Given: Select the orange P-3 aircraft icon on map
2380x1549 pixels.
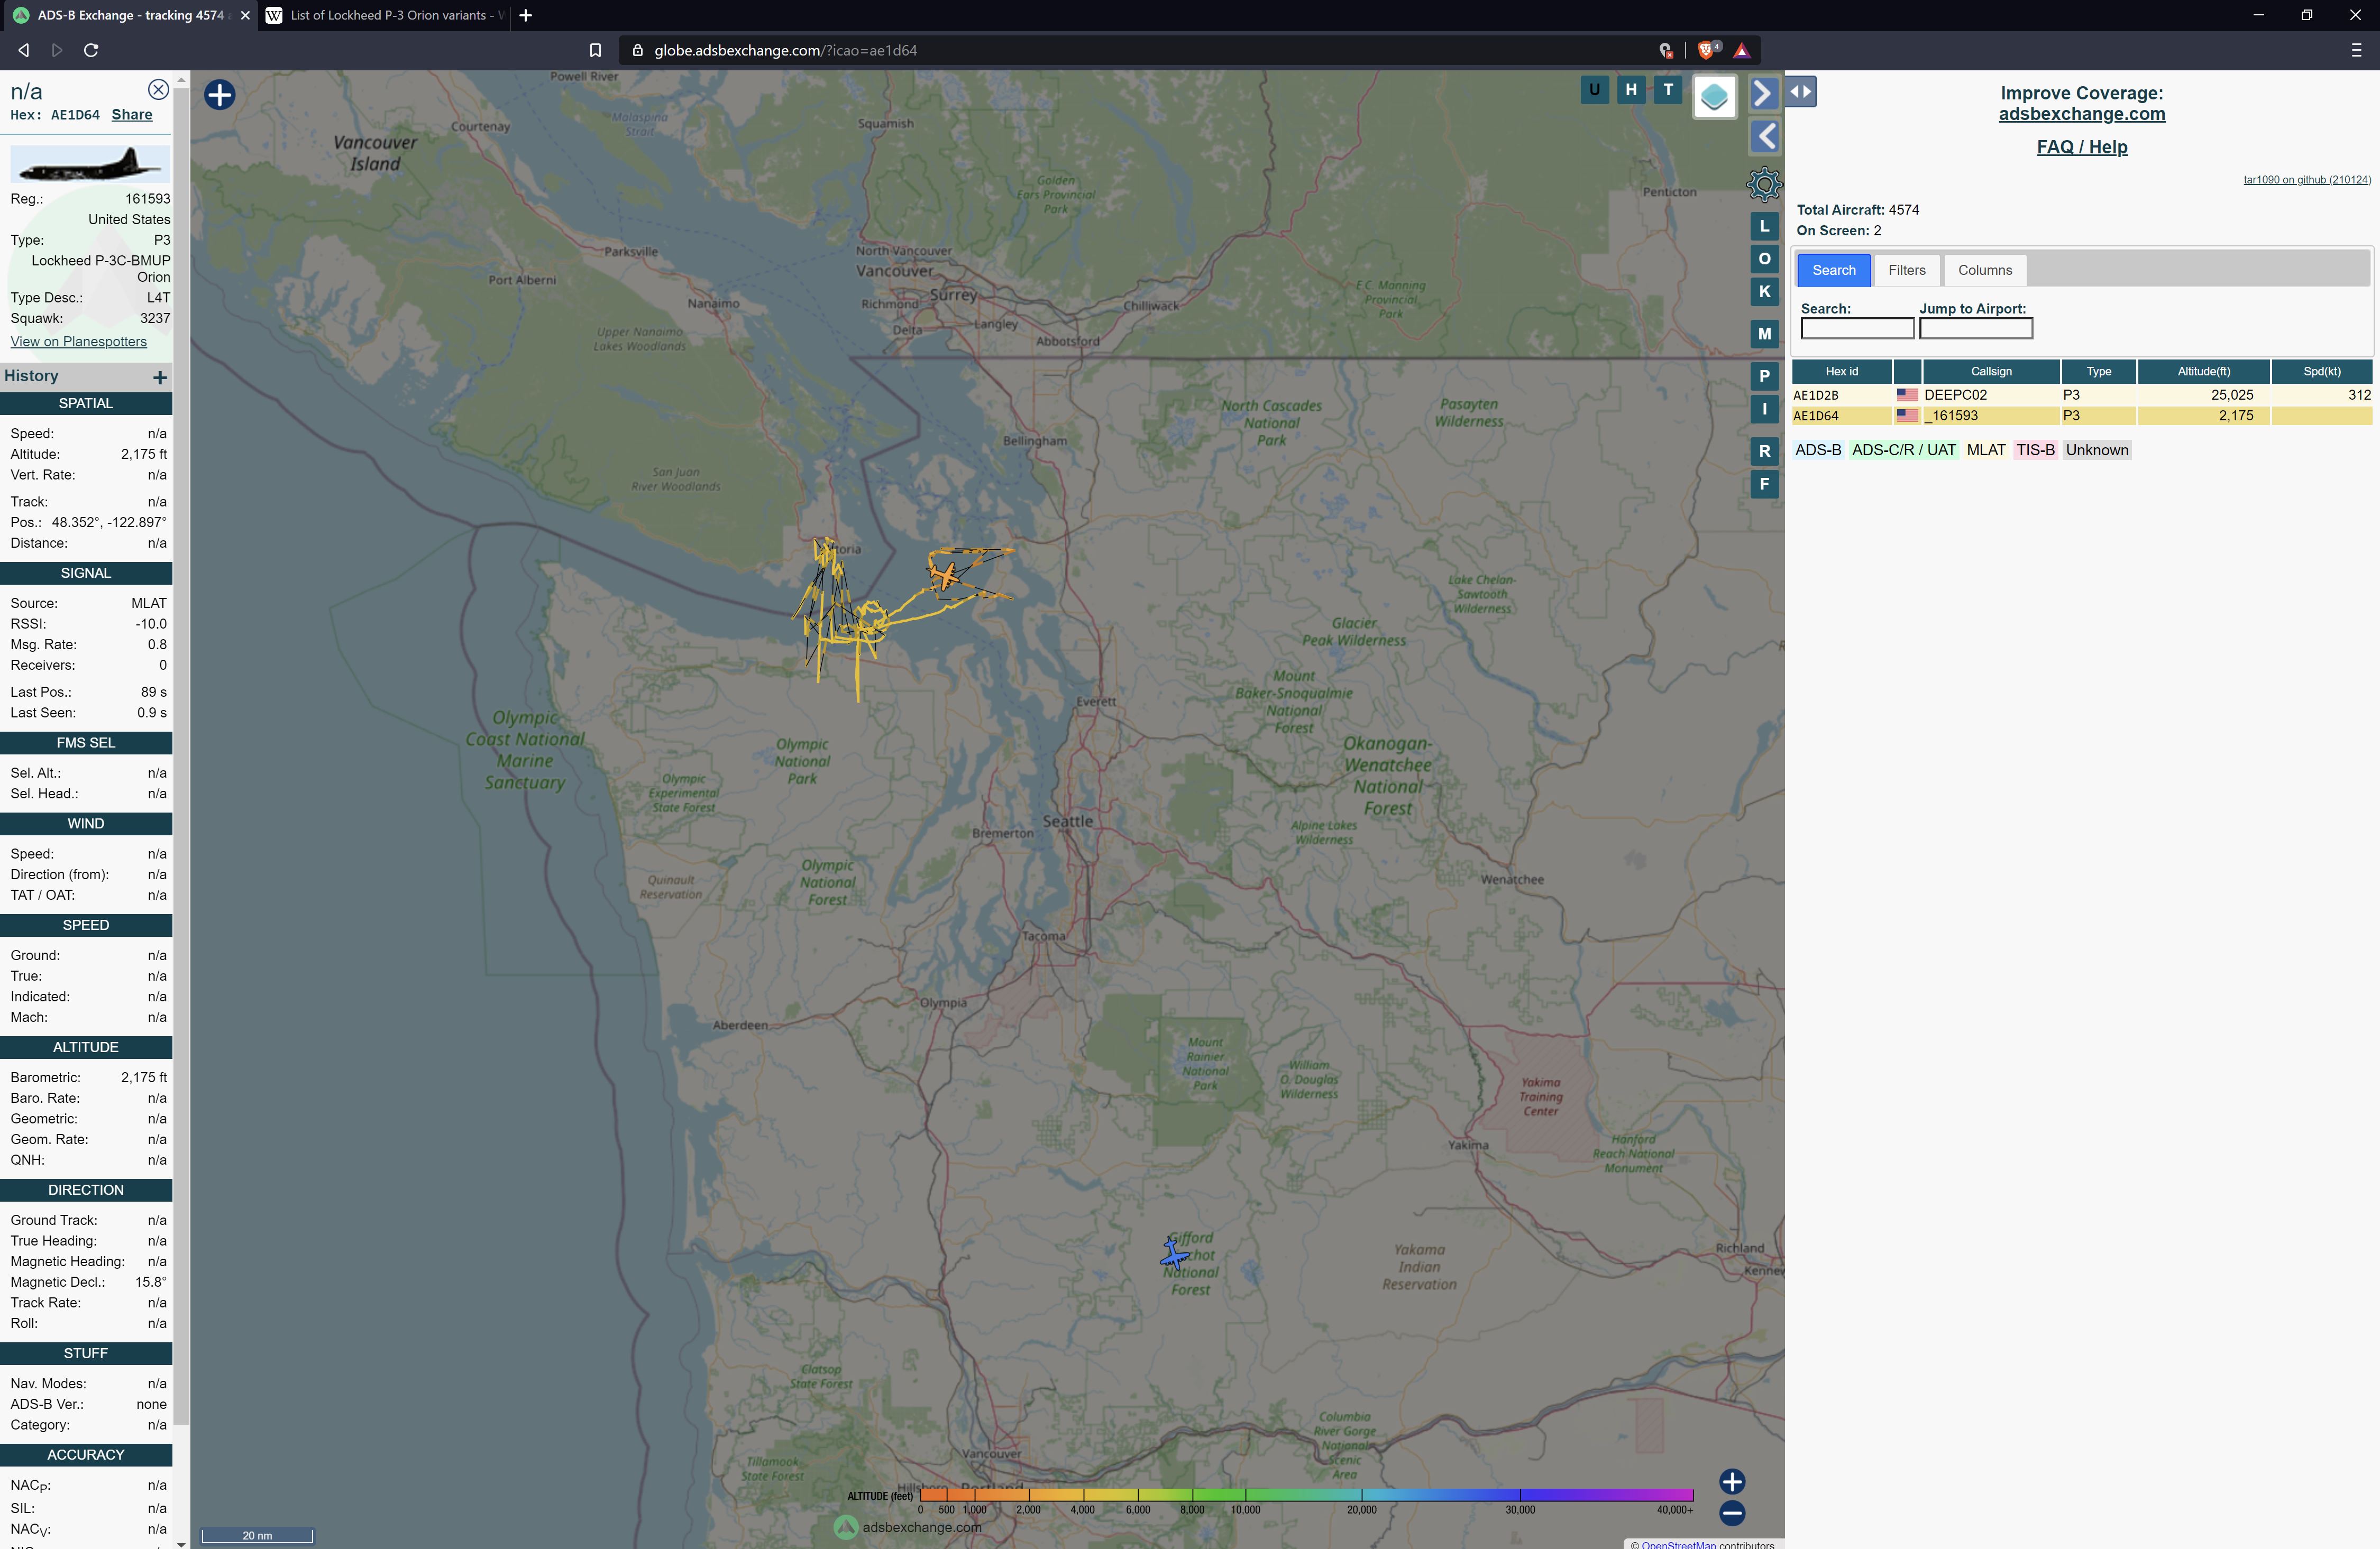Looking at the screenshot, I should point(944,576).
